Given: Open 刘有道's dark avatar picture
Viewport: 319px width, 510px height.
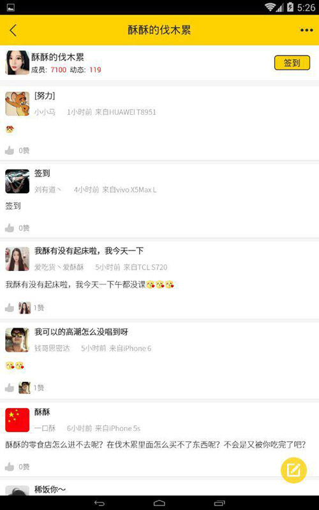Looking at the screenshot, I should [17, 181].
